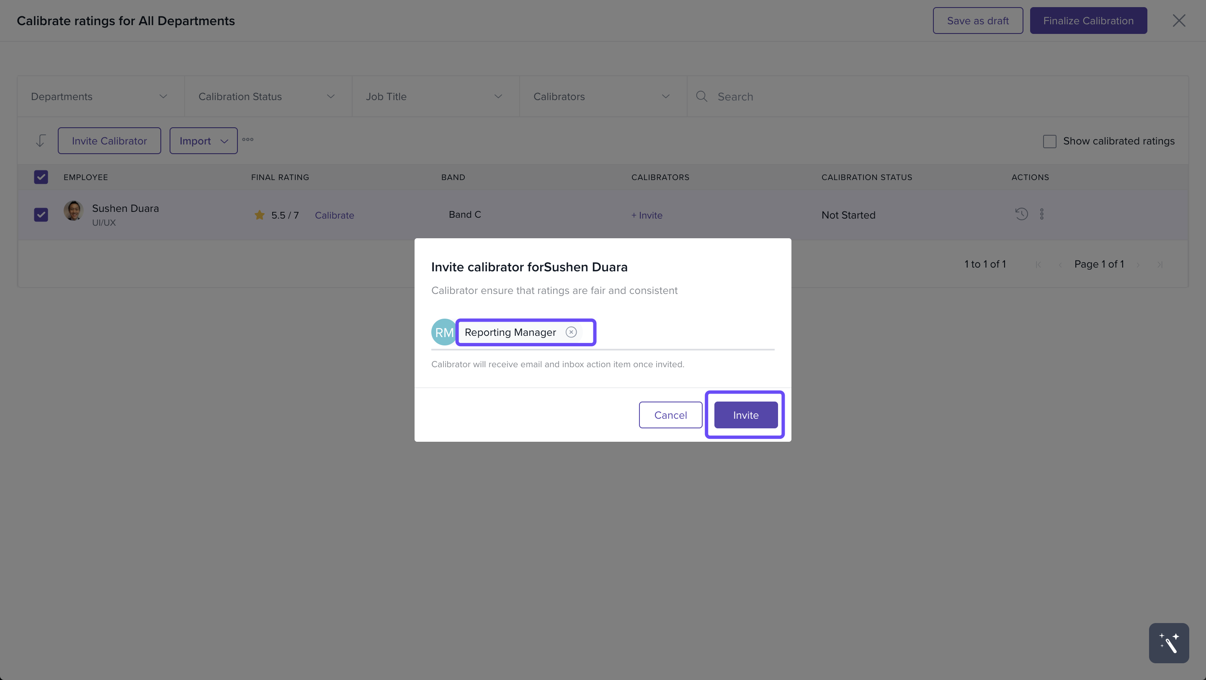The width and height of the screenshot is (1206, 680).
Task: Go to the first page
Action: point(1038,264)
